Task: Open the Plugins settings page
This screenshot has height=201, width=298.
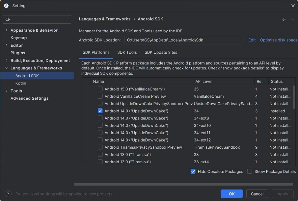Action: [x=18, y=53]
